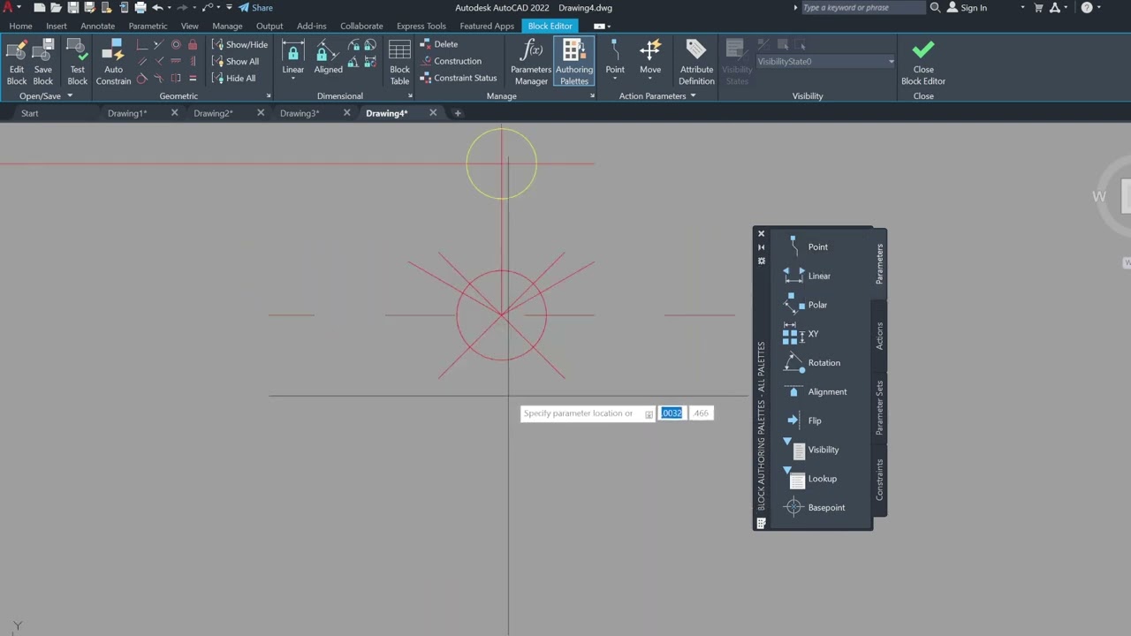The image size is (1131, 636).
Task: Open the Parametric ribbon tab
Action: 148,26
